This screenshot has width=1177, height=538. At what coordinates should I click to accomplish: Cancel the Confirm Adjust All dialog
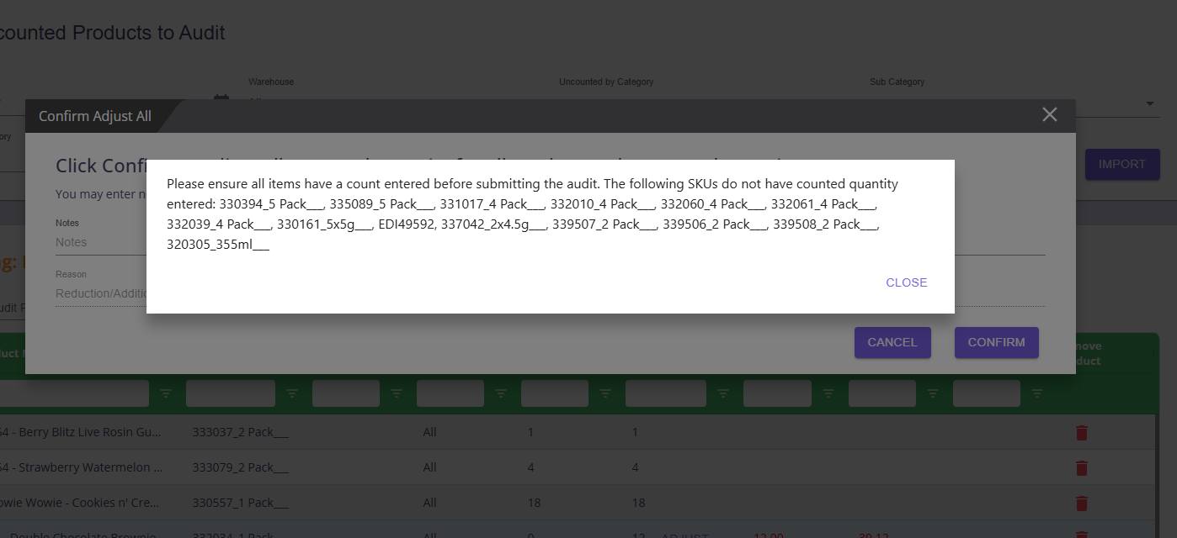click(892, 342)
